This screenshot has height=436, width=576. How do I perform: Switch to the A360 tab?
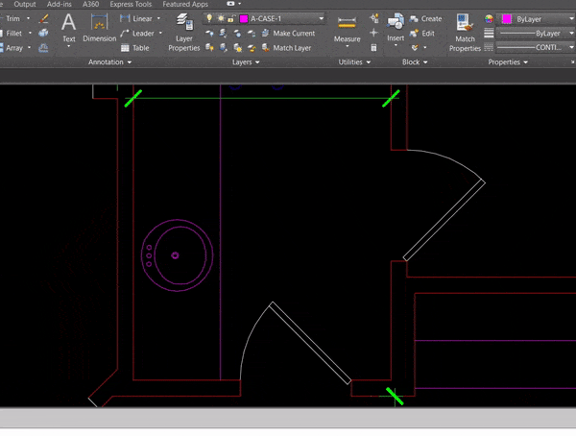[x=91, y=5]
